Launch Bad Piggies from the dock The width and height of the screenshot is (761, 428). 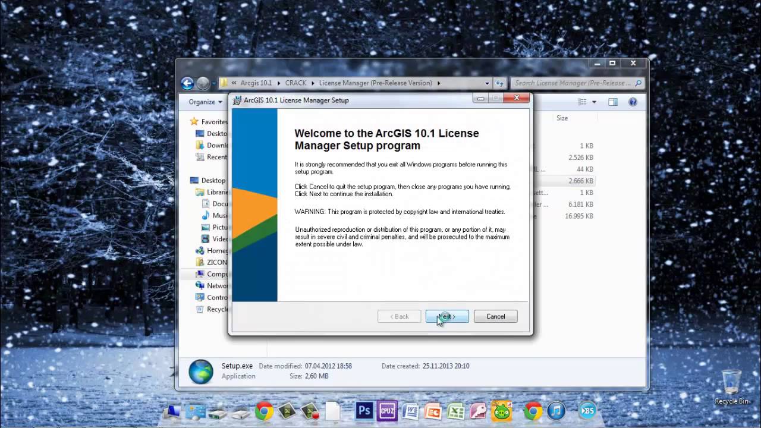(x=501, y=410)
